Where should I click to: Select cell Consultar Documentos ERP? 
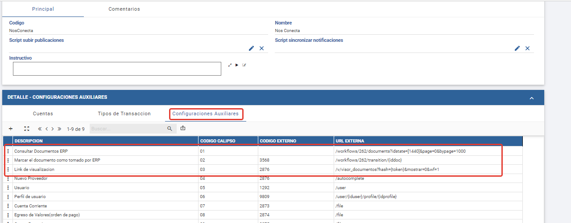[x=105, y=151]
